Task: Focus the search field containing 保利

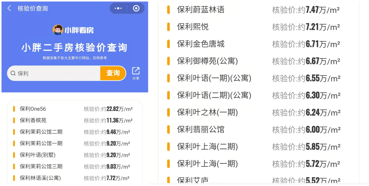Action: pos(54,73)
